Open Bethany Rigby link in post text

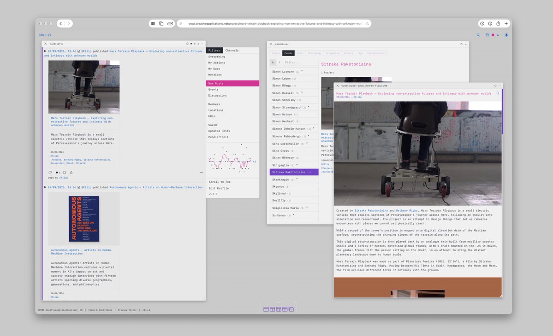point(407,210)
